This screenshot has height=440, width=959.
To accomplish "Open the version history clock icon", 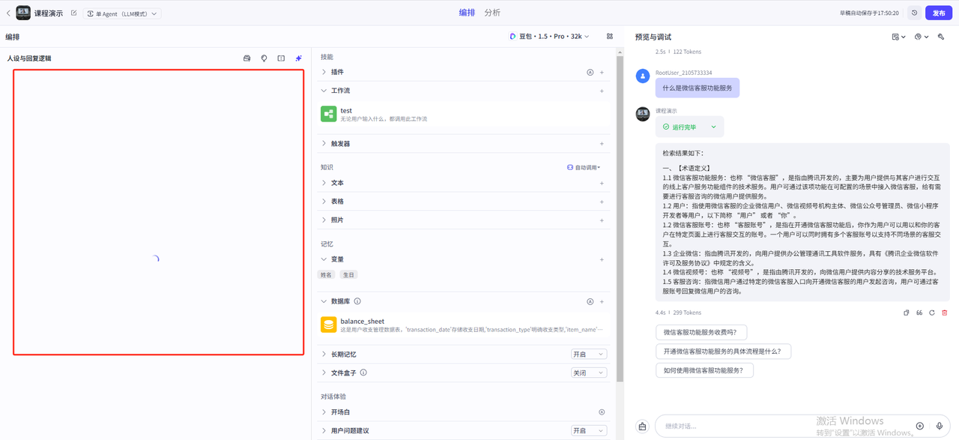I will tap(914, 13).
